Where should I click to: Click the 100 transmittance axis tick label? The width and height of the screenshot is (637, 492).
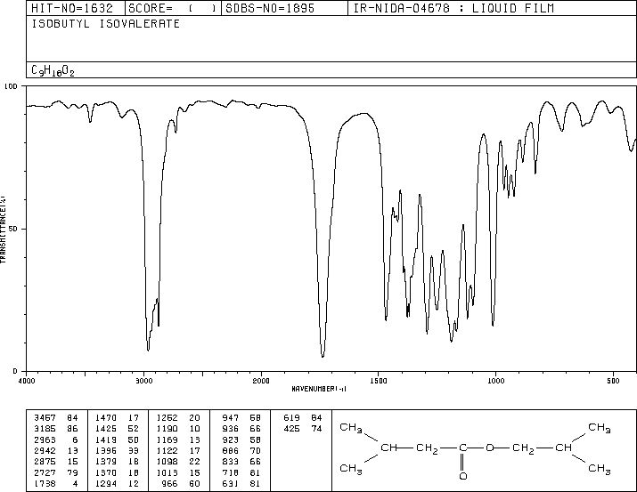11,86
